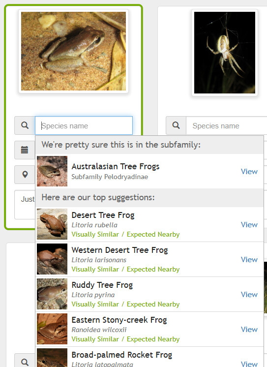Image resolution: width=267 pixels, height=367 pixels.
Task: Select Broad-palmed Rocket Frog suggestion
Action: [x=150, y=358]
